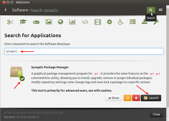The image size is (169, 121).
Task: Open the news icon in header
Action: 161,10
